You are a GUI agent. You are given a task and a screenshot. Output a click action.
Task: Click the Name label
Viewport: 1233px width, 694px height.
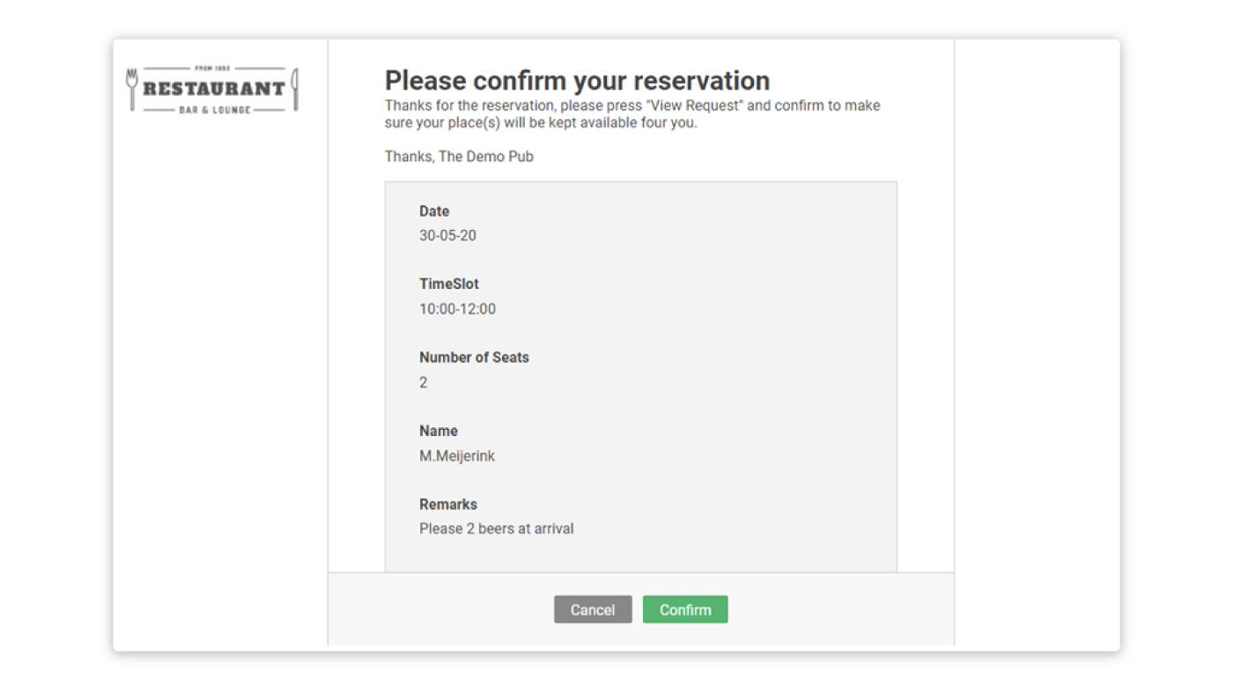439,432
